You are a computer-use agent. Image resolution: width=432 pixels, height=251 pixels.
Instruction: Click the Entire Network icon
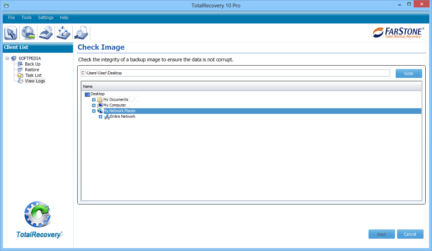tap(107, 117)
